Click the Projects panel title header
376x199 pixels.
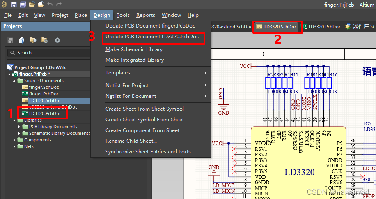click(46, 26)
